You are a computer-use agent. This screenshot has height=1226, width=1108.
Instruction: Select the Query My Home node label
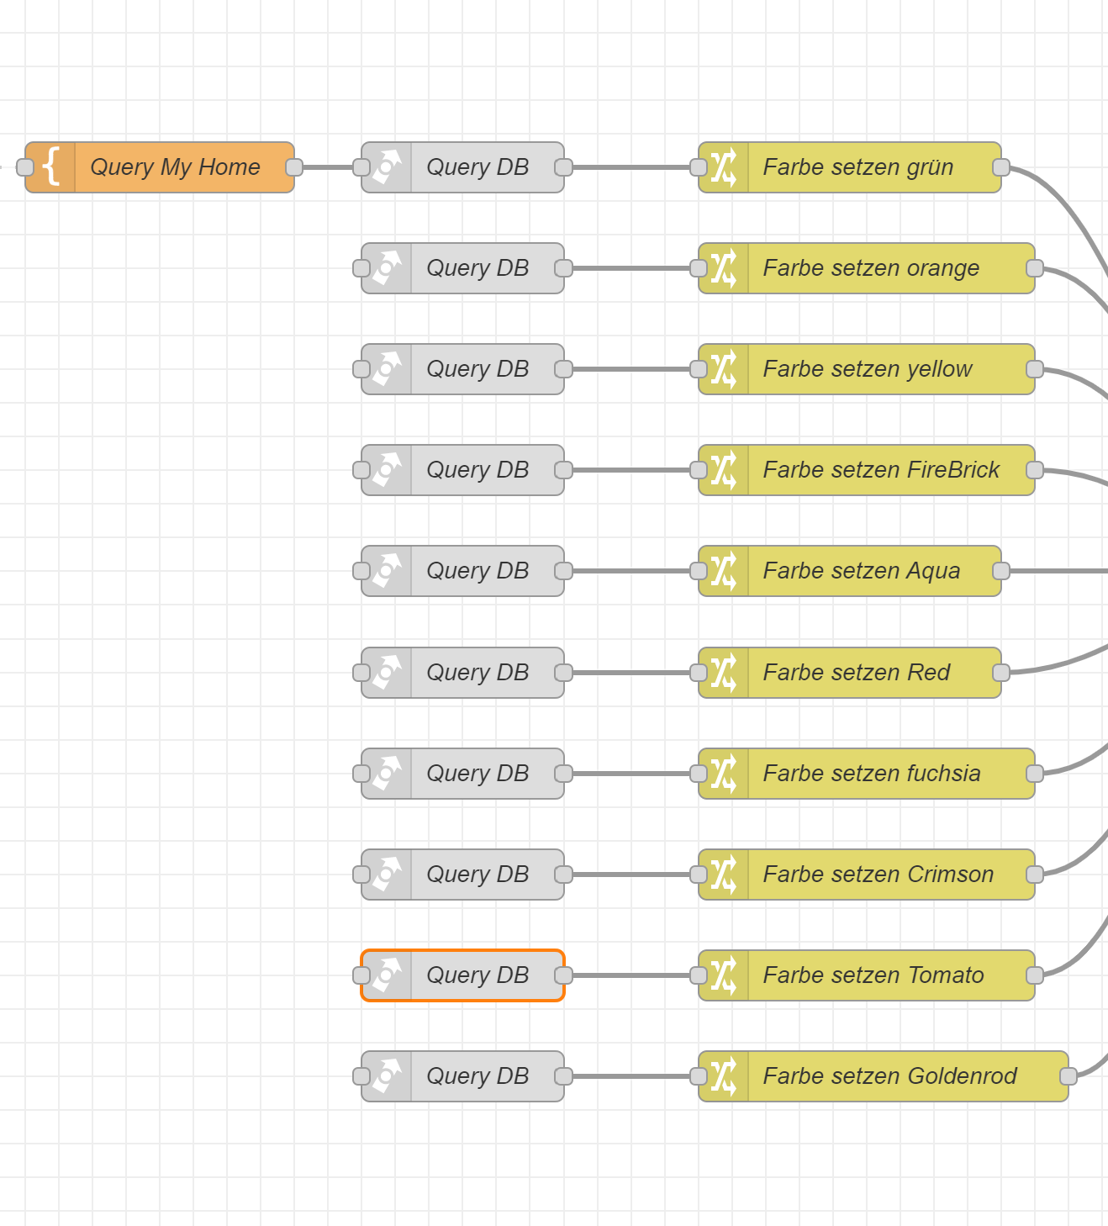(x=175, y=167)
